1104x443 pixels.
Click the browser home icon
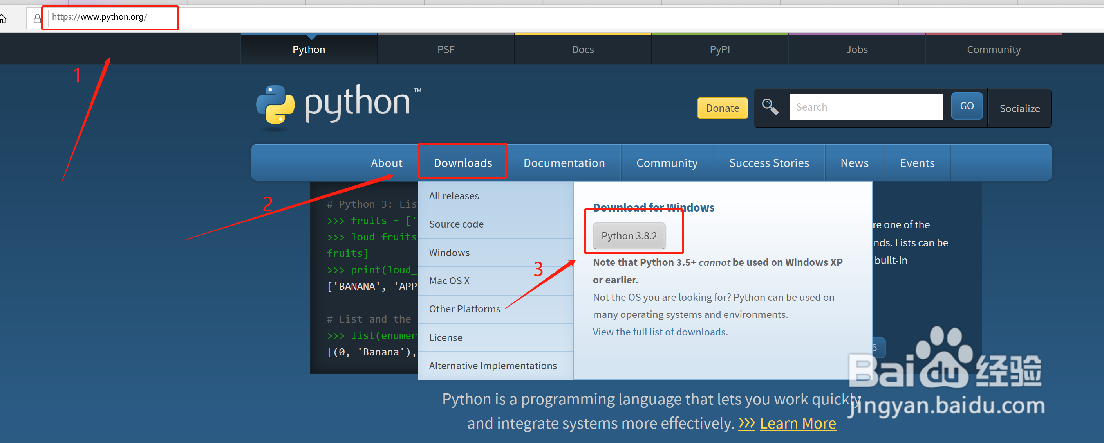coord(3,18)
